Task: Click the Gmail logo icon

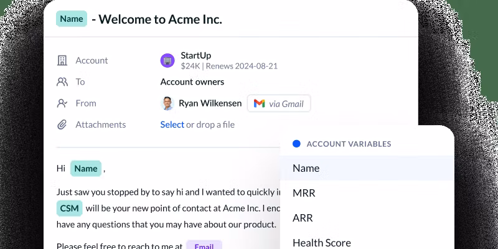Action: point(260,103)
